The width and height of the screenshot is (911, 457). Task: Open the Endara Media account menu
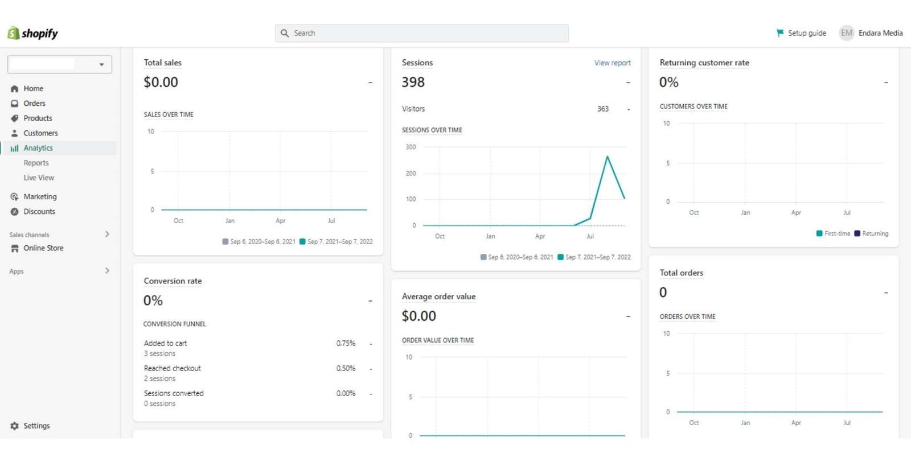pyautogui.click(x=871, y=33)
